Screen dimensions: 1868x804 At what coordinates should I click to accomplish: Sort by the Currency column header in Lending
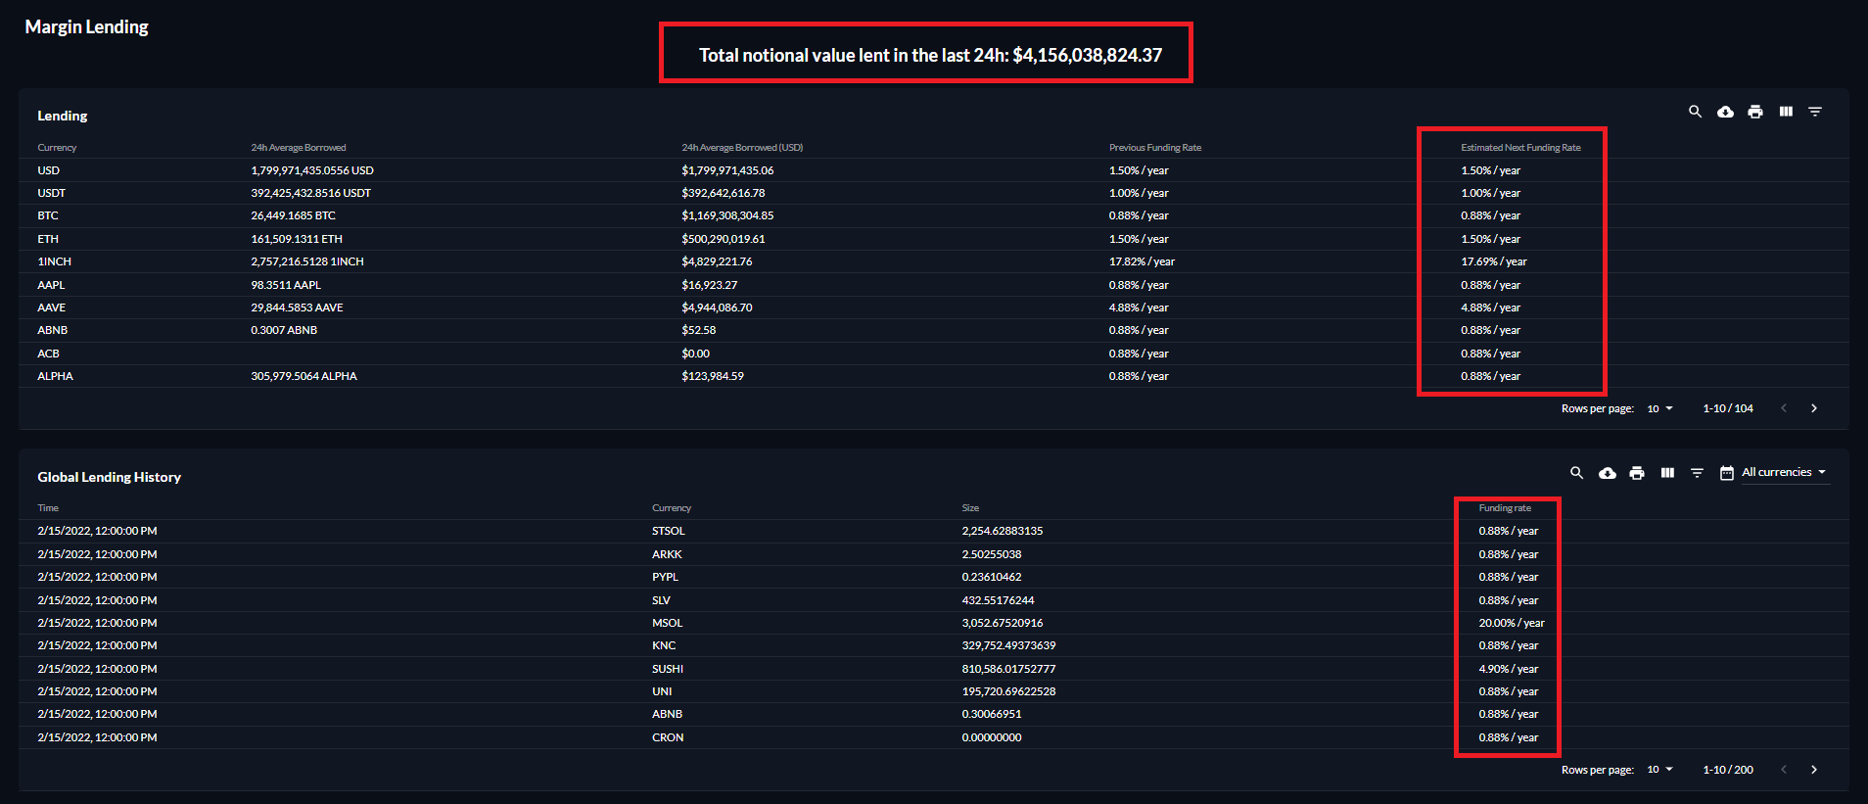click(57, 148)
